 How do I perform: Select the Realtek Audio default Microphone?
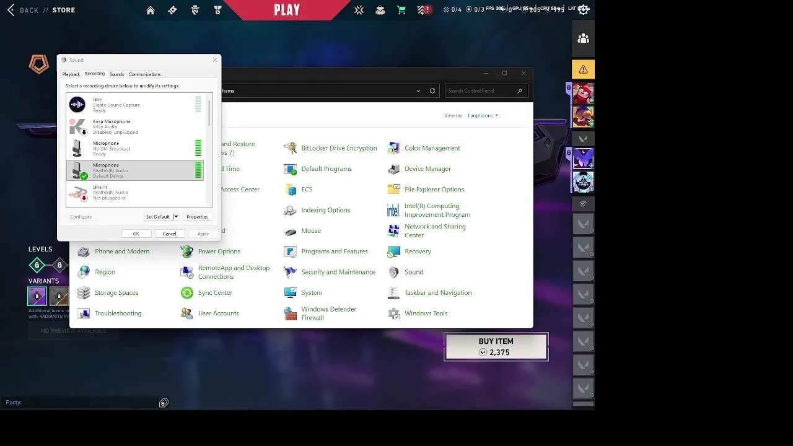[x=134, y=170]
